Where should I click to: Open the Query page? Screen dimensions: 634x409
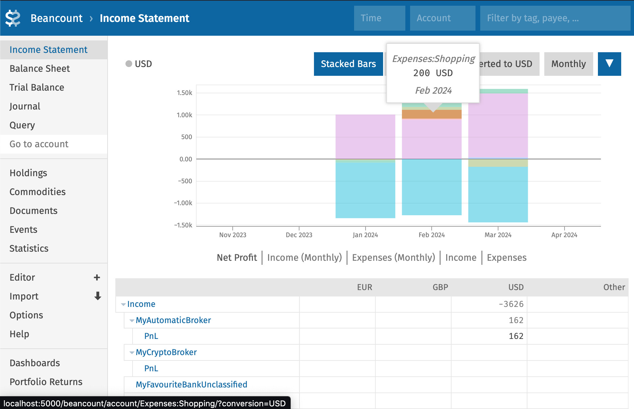click(x=54, y=125)
